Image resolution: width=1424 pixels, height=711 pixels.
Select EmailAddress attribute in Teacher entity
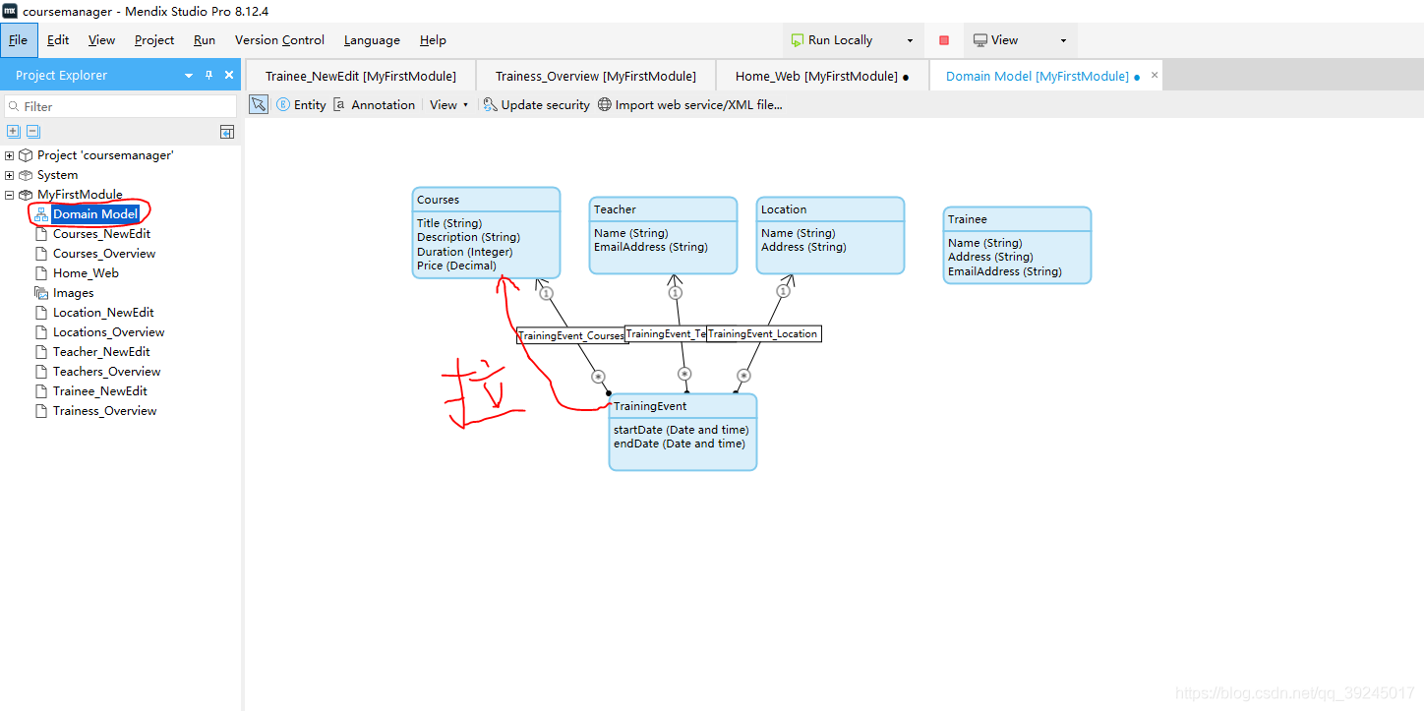pos(650,247)
